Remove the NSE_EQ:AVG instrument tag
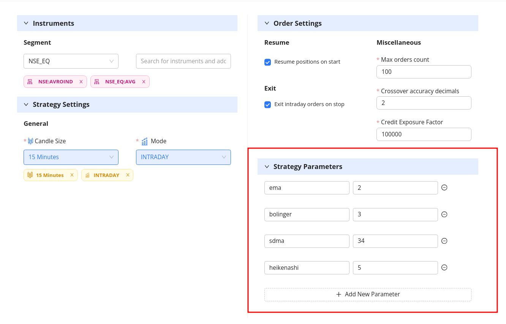Image resolution: width=506 pixels, height=324 pixels. click(144, 81)
